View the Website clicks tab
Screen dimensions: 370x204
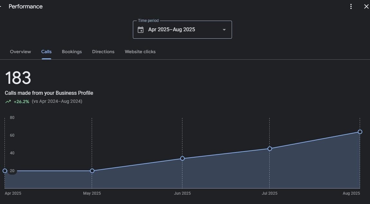click(140, 52)
